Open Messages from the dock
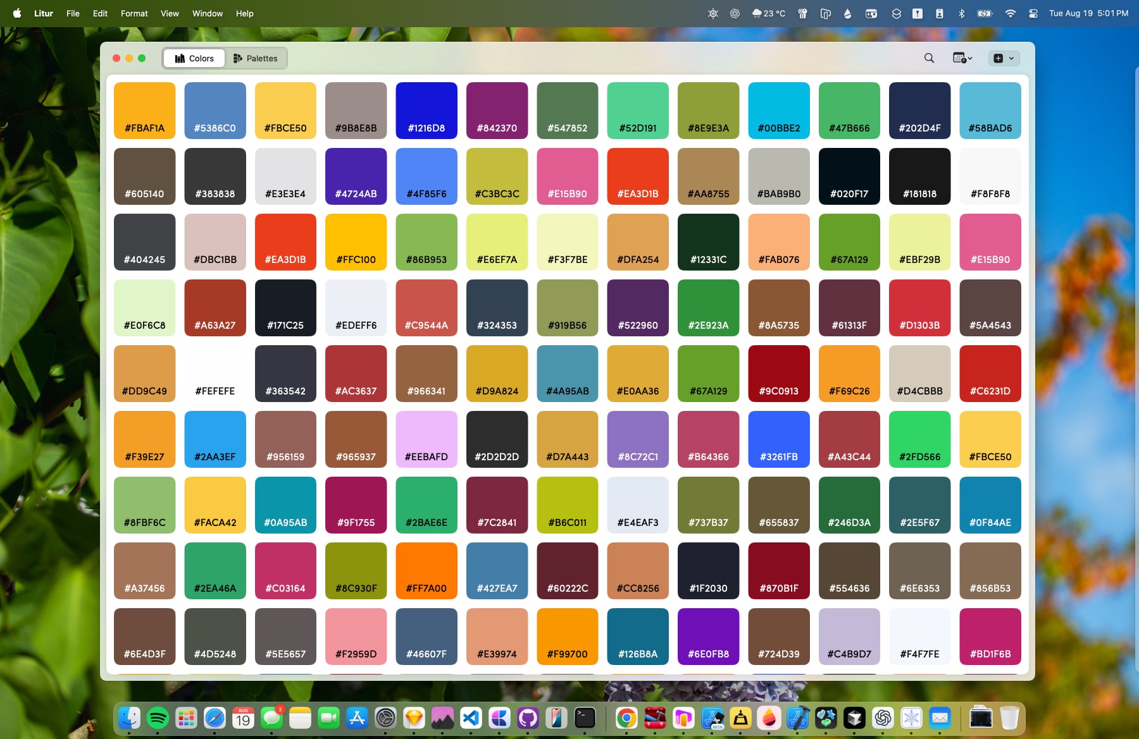Viewport: 1139px width, 739px height. (271, 718)
